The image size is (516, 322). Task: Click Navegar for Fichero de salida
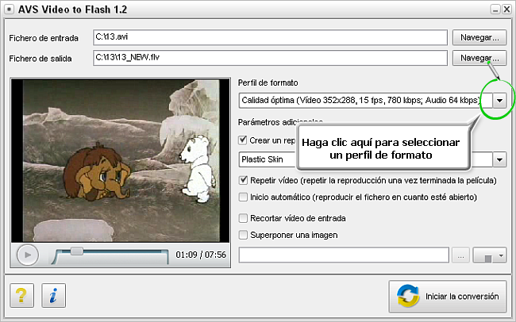[479, 58]
